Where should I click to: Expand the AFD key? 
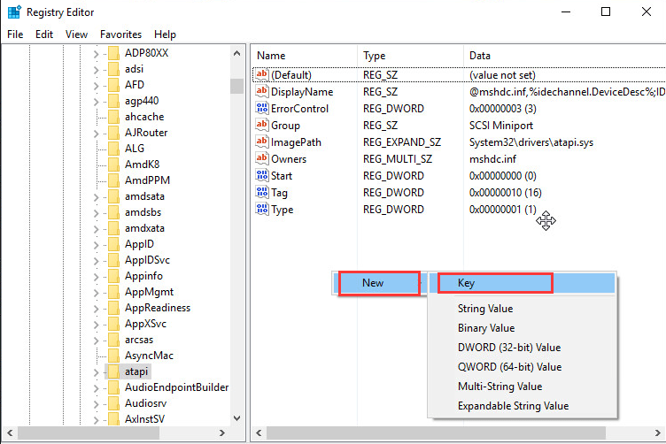(96, 86)
